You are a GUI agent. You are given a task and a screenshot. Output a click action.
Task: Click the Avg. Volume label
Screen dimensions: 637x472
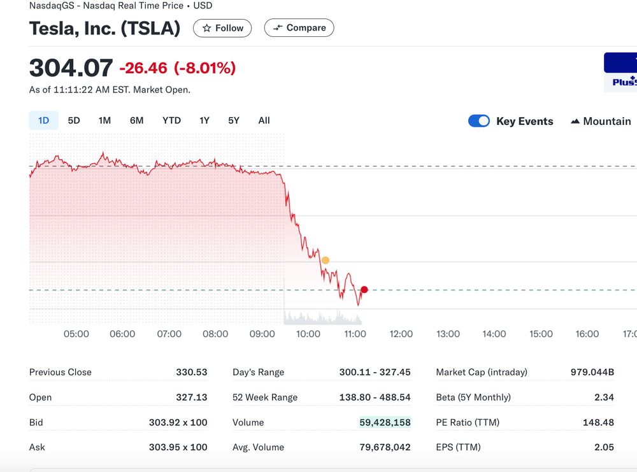(x=258, y=447)
